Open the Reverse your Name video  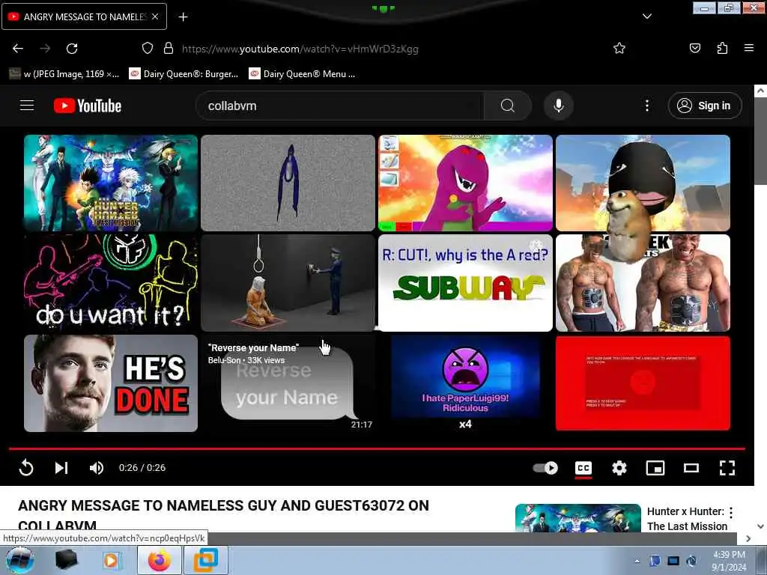[x=288, y=383]
